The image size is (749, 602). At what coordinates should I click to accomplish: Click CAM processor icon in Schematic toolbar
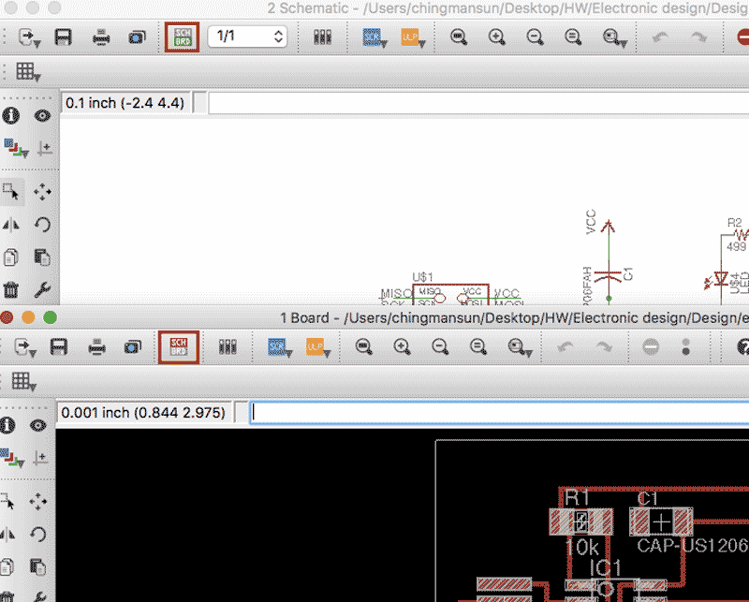pyautogui.click(x=137, y=37)
